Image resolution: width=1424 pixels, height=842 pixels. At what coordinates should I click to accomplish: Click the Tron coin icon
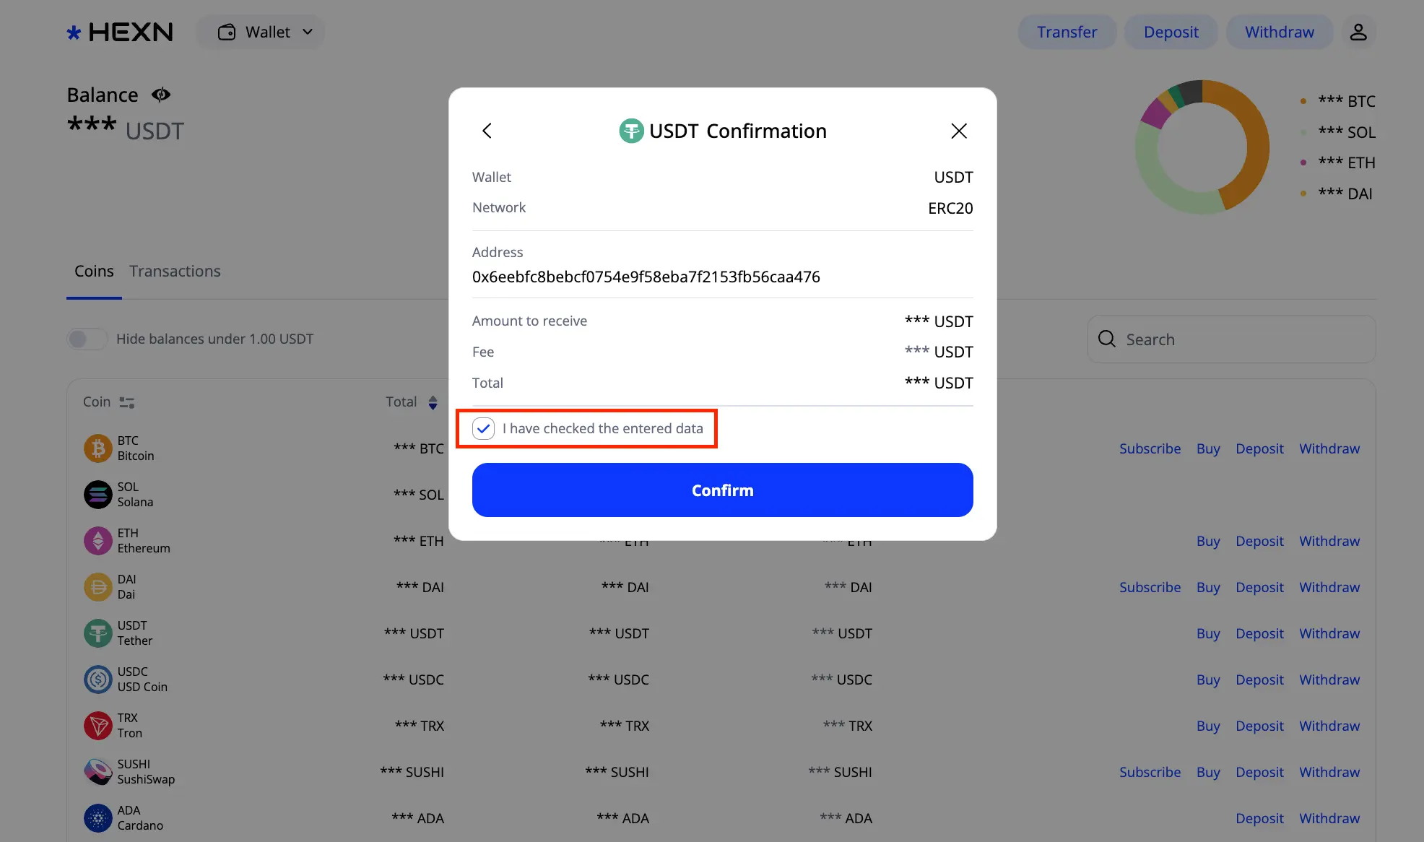[x=98, y=726]
